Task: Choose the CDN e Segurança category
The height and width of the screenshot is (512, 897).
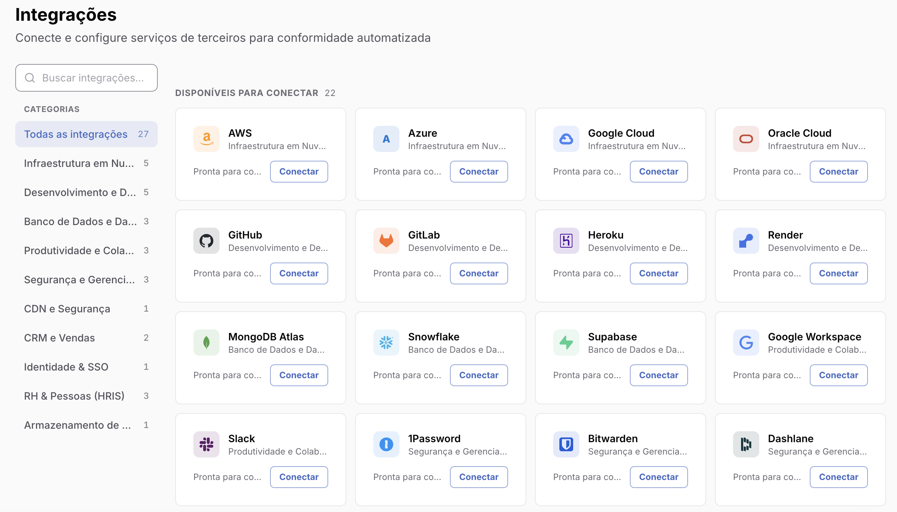Action: 87,309
